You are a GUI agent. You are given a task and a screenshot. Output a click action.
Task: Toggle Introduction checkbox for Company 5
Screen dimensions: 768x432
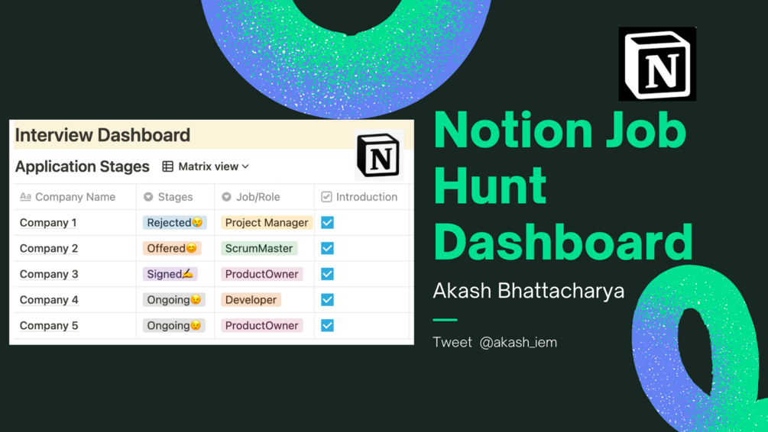(327, 325)
